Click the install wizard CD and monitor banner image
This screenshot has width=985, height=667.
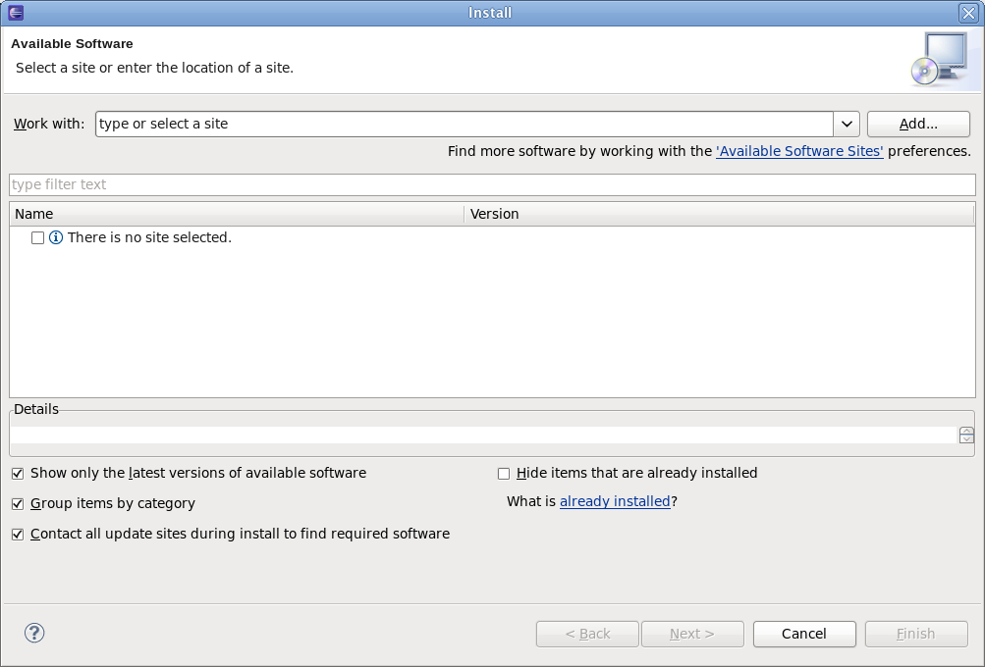point(938,59)
